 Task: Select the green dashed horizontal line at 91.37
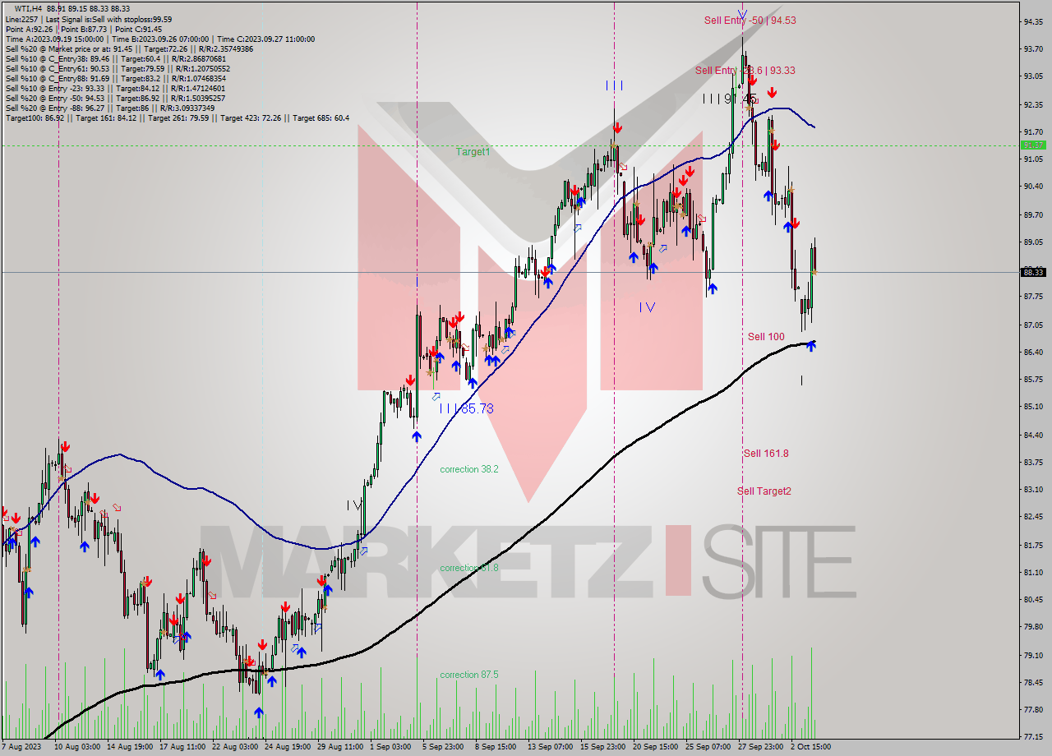click(x=510, y=145)
